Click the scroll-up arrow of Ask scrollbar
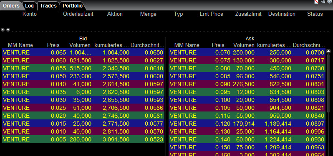This screenshot has width=333, height=156. click(328, 51)
